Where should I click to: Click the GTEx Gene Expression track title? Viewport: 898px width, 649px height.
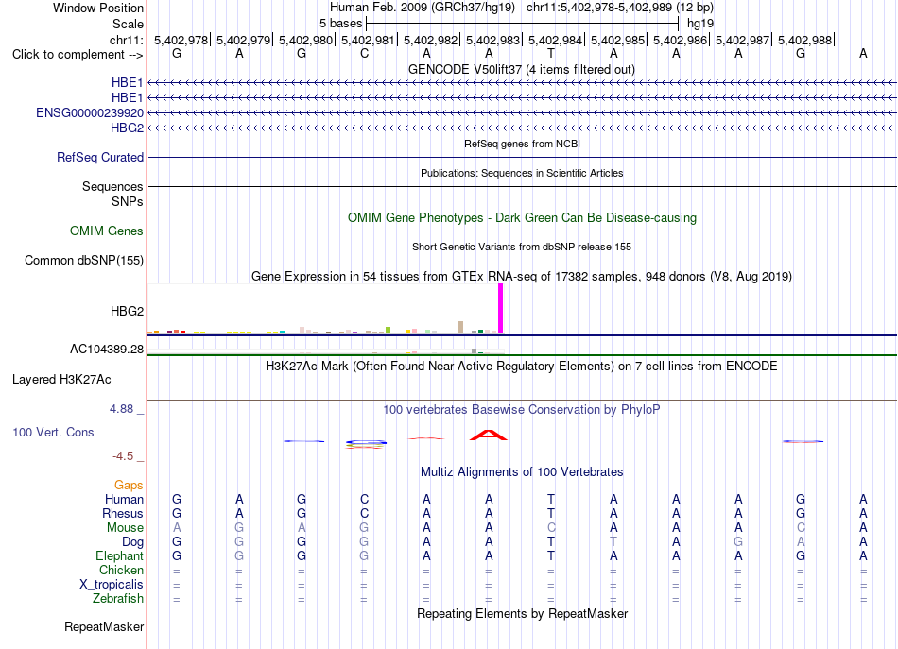point(522,277)
